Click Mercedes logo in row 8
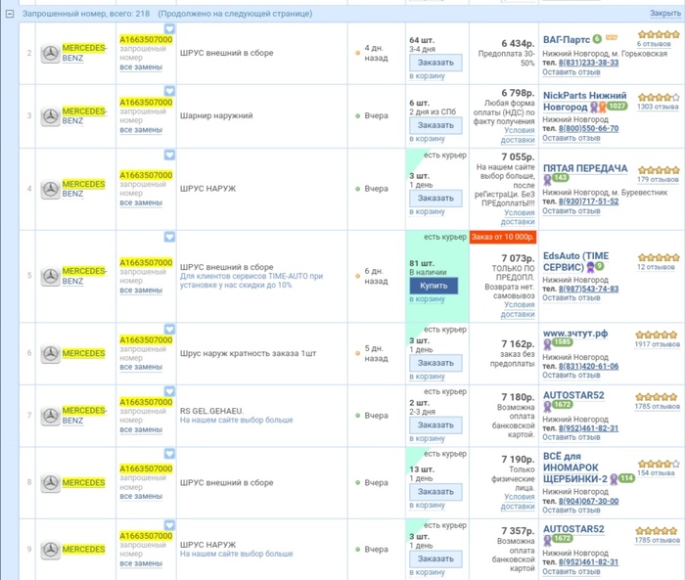This screenshot has height=580, width=685. click(50, 483)
